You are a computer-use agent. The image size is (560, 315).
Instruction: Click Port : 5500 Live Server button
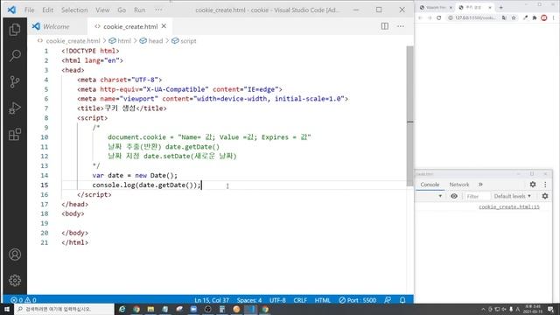358,300
